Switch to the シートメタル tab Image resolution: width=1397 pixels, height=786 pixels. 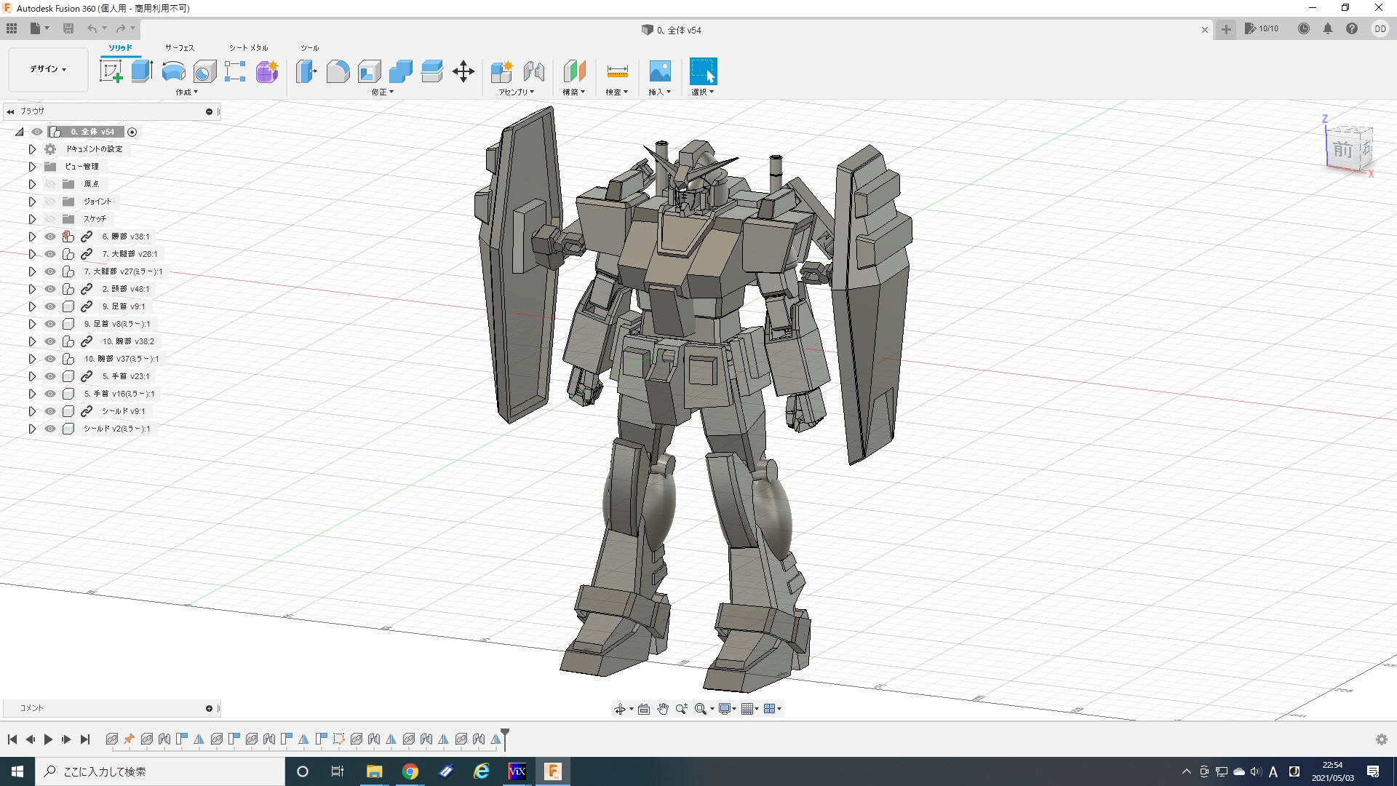[248, 48]
